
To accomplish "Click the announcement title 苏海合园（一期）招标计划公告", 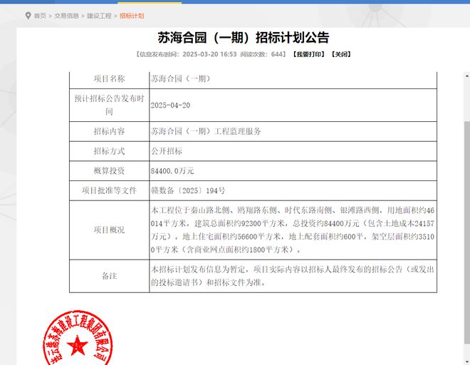I will (x=244, y=38).
